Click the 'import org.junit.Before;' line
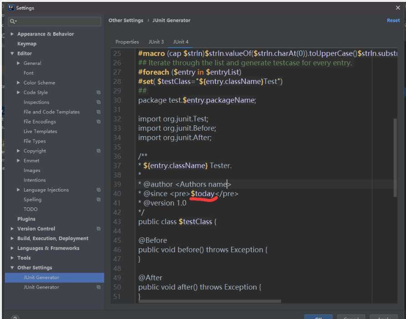The width and height of the screenshot is (406, 319). 177,128
